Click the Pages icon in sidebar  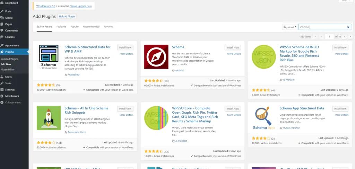[2, 24]
